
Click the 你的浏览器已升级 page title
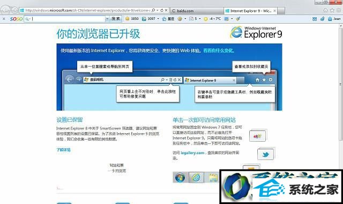pos(98,34)
